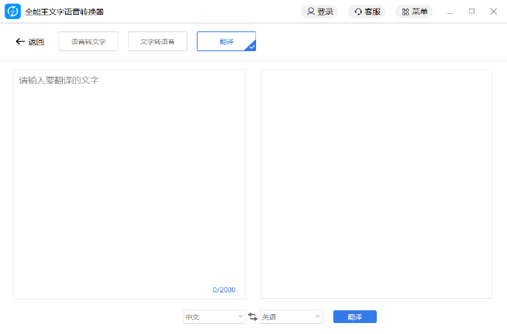Click the 0/2000 character counter
The width and height of the screenshot is (507, 334).
tap(224, 290)
